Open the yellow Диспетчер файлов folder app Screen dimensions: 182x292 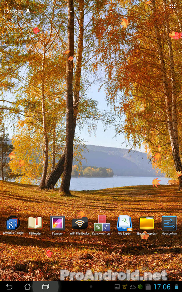[x=147, y=223]
